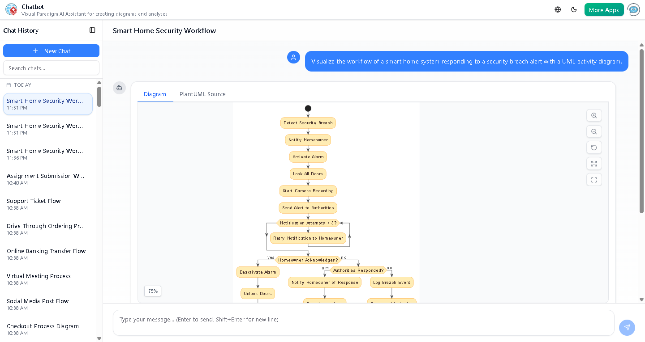Viewport: 645px width, 342px height.
Task: Send the typed message with the paper plane
Action: [x=627, y=328]
